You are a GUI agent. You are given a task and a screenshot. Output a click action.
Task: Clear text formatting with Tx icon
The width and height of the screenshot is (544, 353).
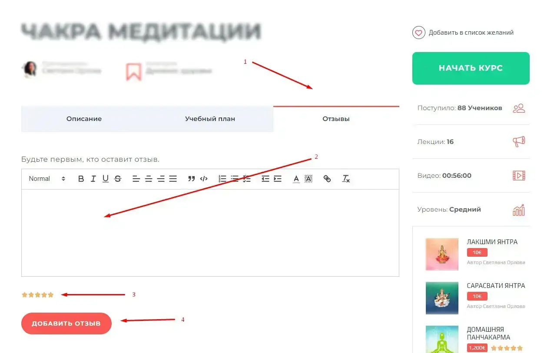[346, 179]
